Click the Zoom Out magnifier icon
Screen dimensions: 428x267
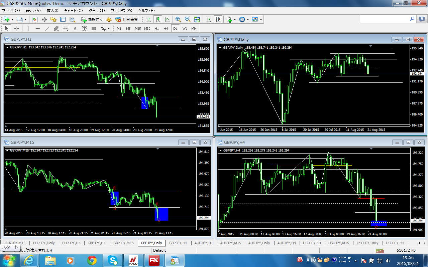click(188, 20)
